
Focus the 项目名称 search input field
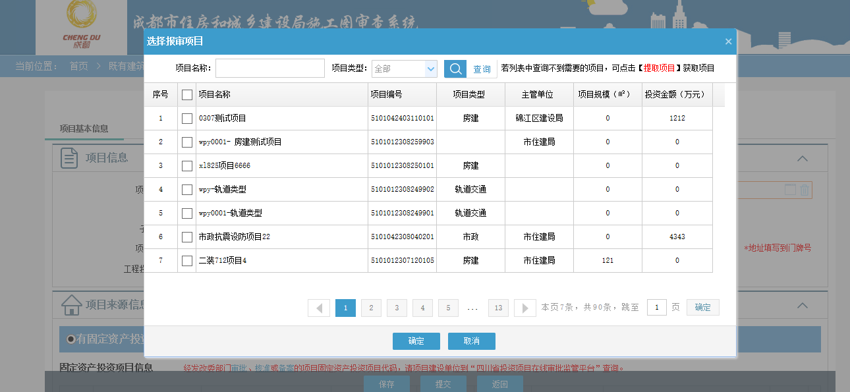pyautogui.click(x=269, y=69)
